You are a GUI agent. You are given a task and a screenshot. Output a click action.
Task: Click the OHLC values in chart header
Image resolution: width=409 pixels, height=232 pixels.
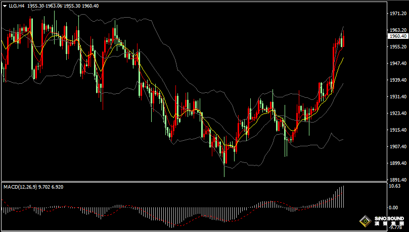click(63, 6)
